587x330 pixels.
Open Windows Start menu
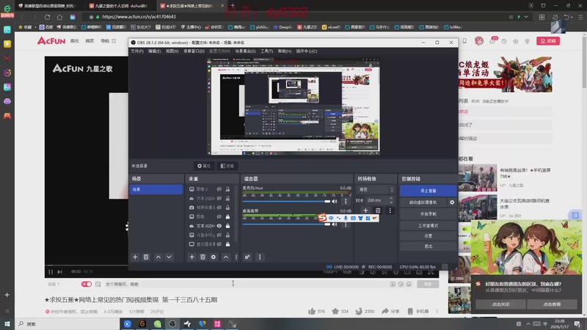pos(7,323)
